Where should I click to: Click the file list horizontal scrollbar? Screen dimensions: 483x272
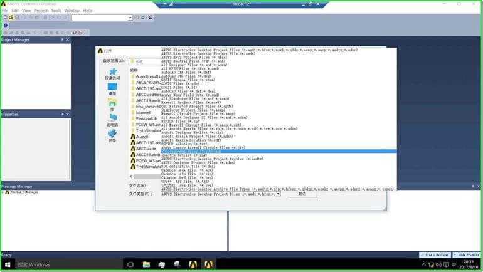tap(147, 177)
